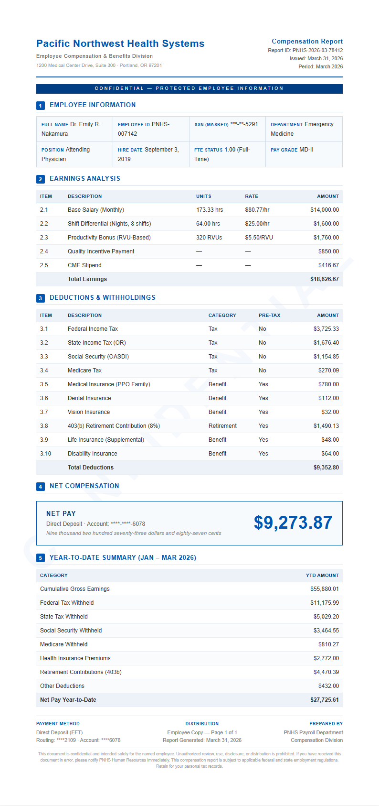Click the Shift Differential (Nights, 8 shifts) description
This screenshot has width=379, height=806.
[109, 224]
